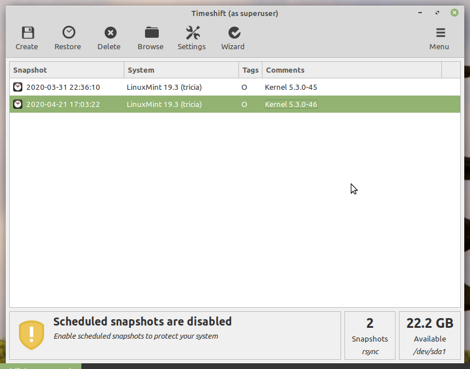Launch the setup Wizard
The height and width of the screenshot is (369, 470).
click(233, 38)
